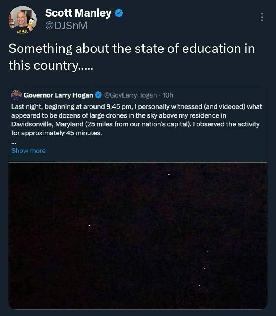Click the 'Davidsonville, Maryland' text line
The width and height of the screenshot is (276, 316).
click(135, 124)
